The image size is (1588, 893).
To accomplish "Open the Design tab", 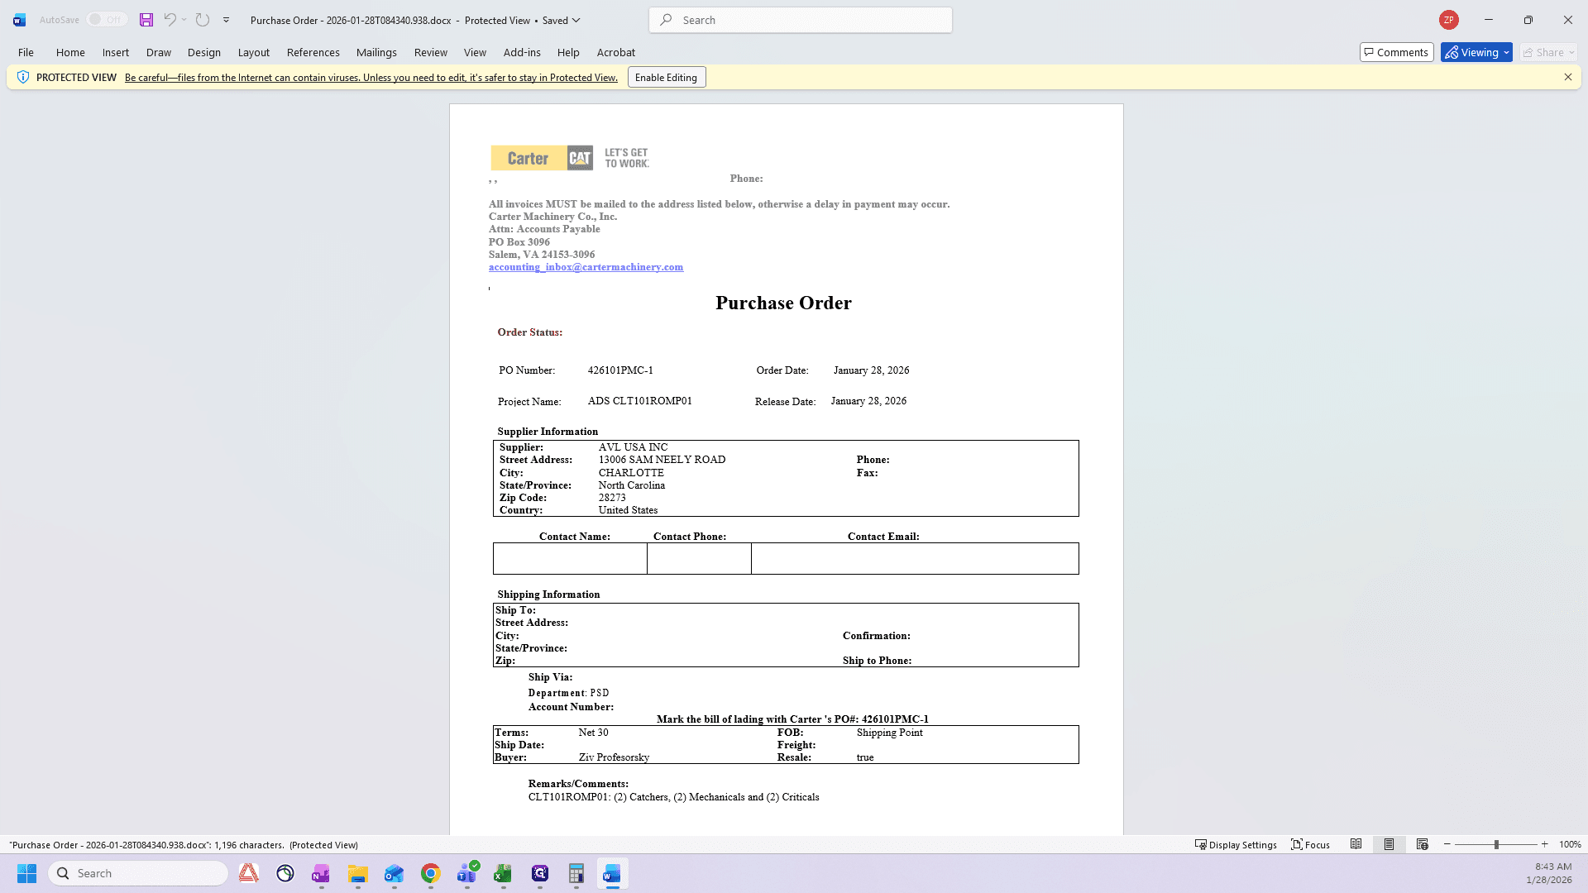I will point(204,52).
